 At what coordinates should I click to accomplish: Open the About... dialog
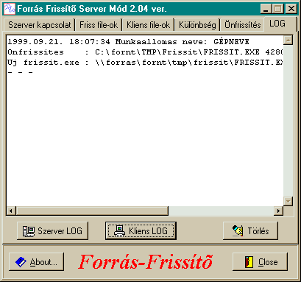36,262
